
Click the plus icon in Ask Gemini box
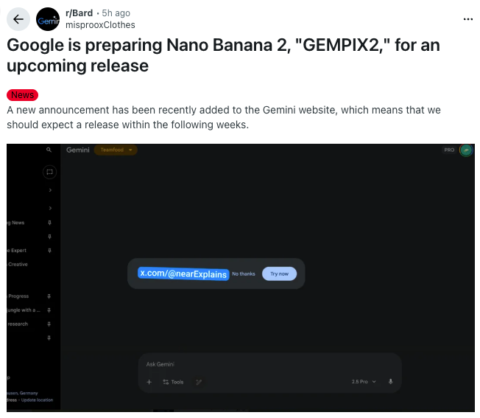pos(149,382)
